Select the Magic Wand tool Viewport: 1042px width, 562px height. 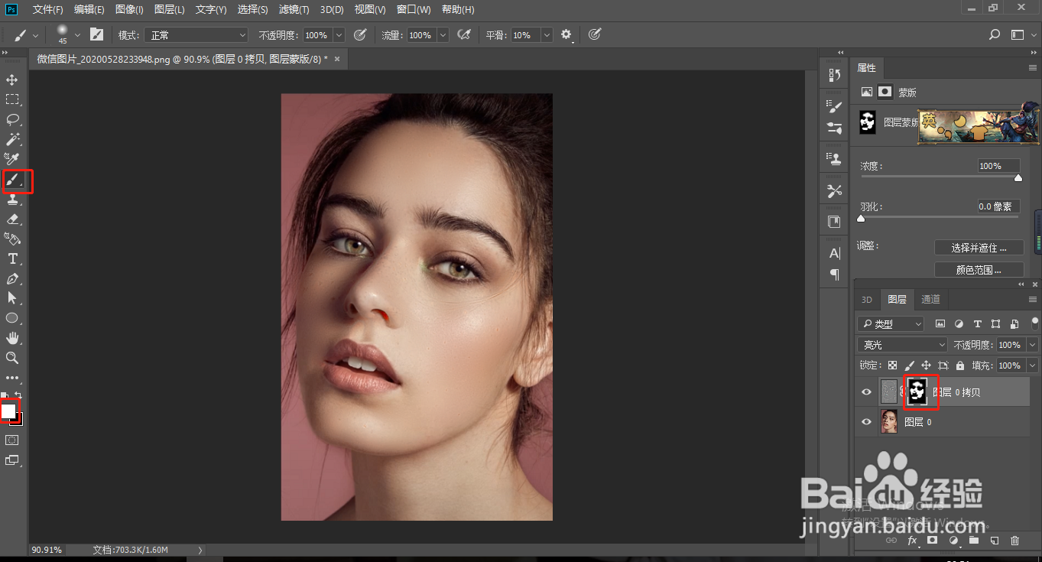[x=12, y=139]
